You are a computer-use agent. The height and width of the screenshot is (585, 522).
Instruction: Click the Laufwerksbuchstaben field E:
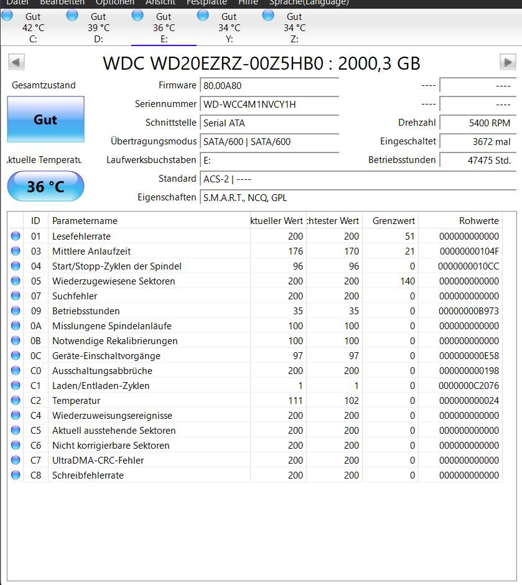[x=269, y=160]
